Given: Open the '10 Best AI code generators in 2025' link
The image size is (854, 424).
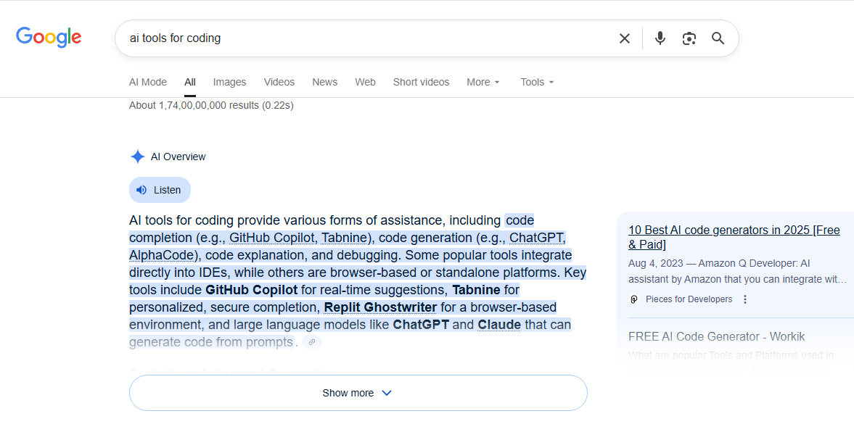Looking at the screenshot, I should point(734,237).
